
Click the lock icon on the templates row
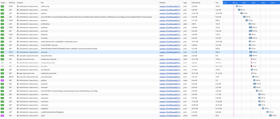(18, 109)
